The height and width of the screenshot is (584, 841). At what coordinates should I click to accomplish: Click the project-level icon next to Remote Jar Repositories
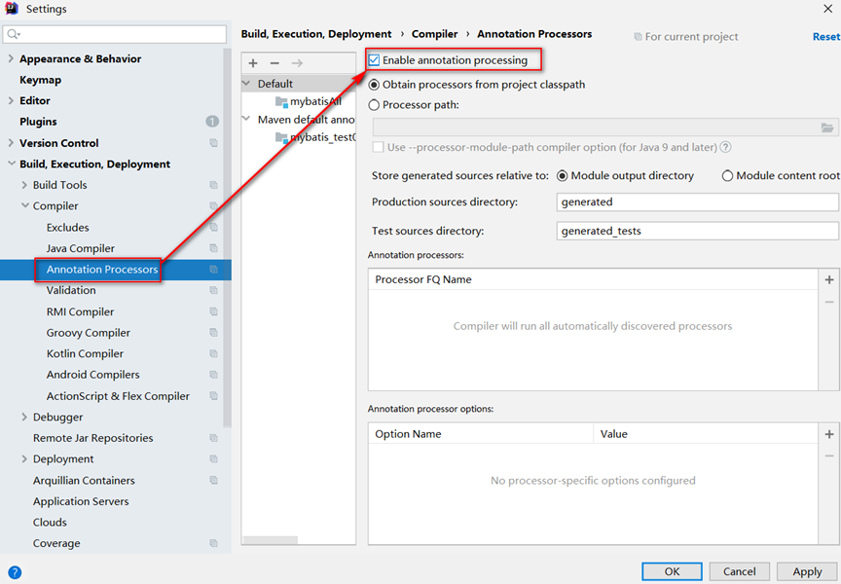tap(213, 438)
